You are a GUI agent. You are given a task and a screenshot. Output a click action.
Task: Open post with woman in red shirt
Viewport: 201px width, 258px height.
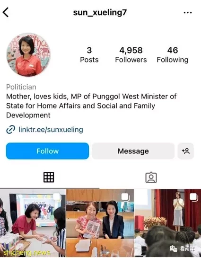click(33, 223)
